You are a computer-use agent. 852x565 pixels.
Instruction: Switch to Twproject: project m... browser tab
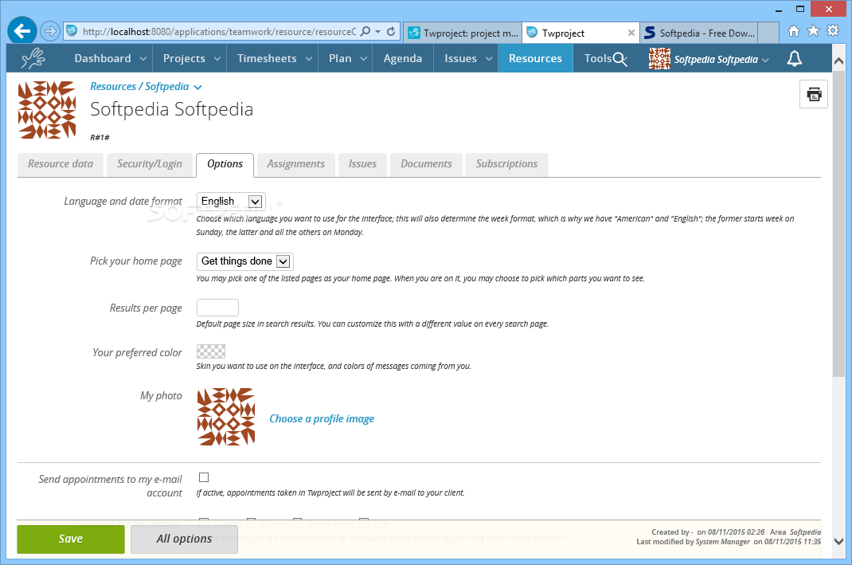(x=463, y=33)
